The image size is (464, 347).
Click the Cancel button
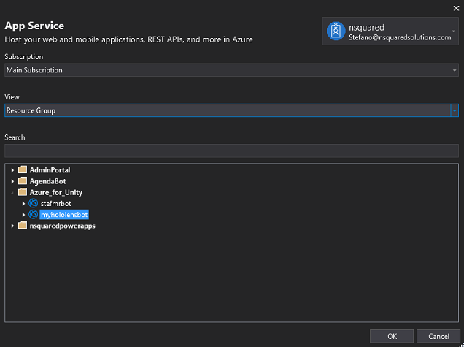(438, 336)
